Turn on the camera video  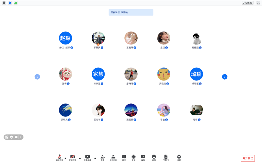click(72, 157)
